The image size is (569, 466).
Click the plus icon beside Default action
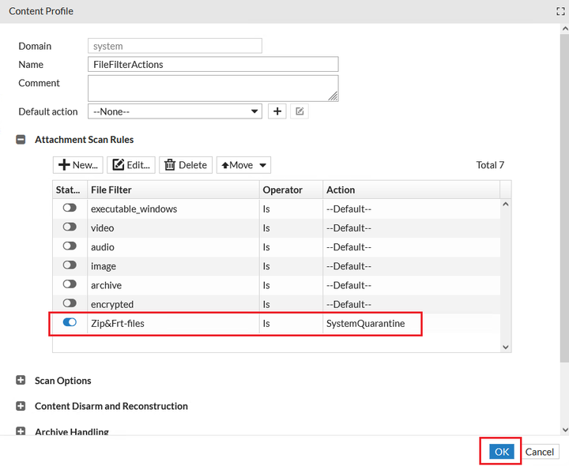[x=277, y=111]
